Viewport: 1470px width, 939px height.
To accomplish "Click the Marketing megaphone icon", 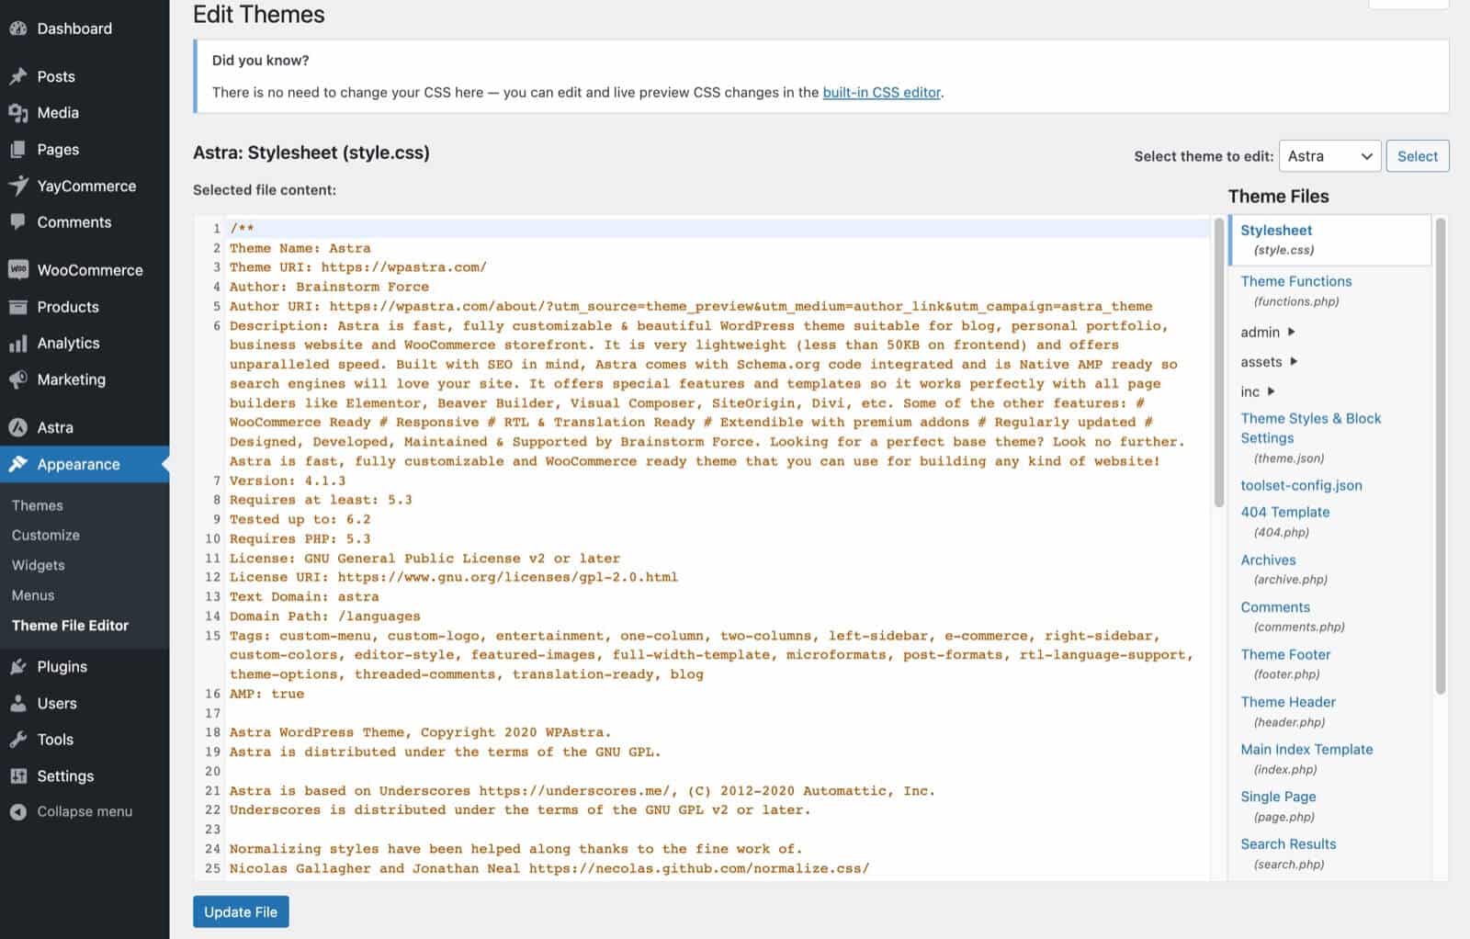I will (x=18, y=379).
